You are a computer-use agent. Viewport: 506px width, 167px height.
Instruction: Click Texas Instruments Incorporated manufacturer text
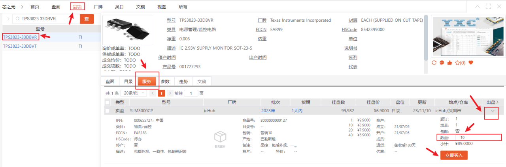click(x=300, y=20)
